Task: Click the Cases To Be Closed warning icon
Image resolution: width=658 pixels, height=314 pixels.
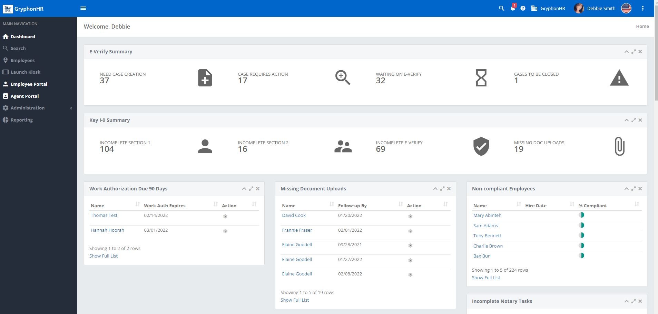Action: pyautogui.click(x=619, y=78)
